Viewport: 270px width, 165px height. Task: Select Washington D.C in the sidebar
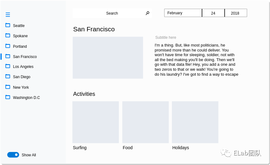[x=27, y=98]
